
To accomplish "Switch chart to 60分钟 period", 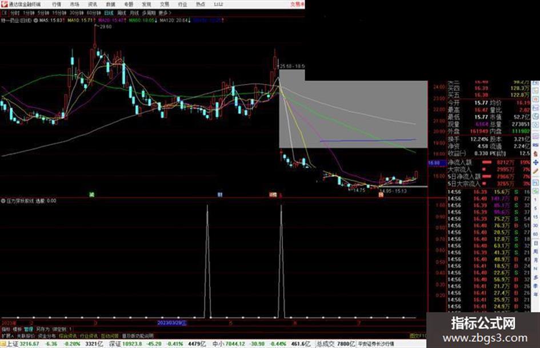I will click(x=93, y=13).
